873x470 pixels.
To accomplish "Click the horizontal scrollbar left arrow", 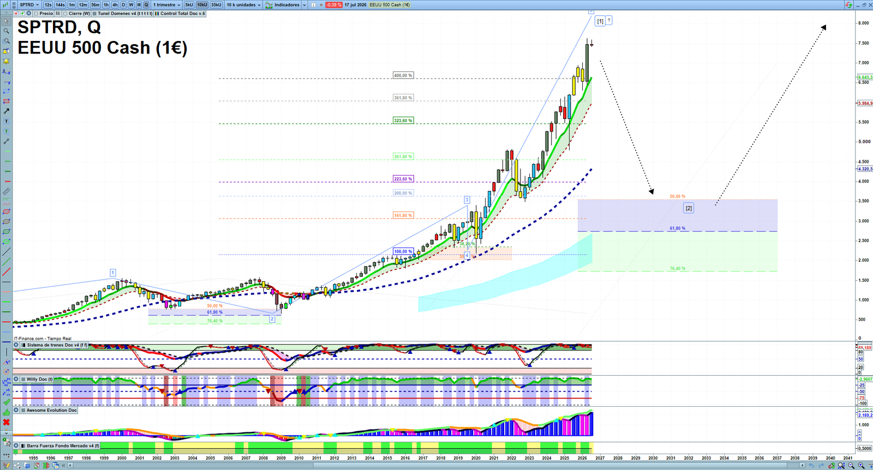I will (x=70, y=466).
